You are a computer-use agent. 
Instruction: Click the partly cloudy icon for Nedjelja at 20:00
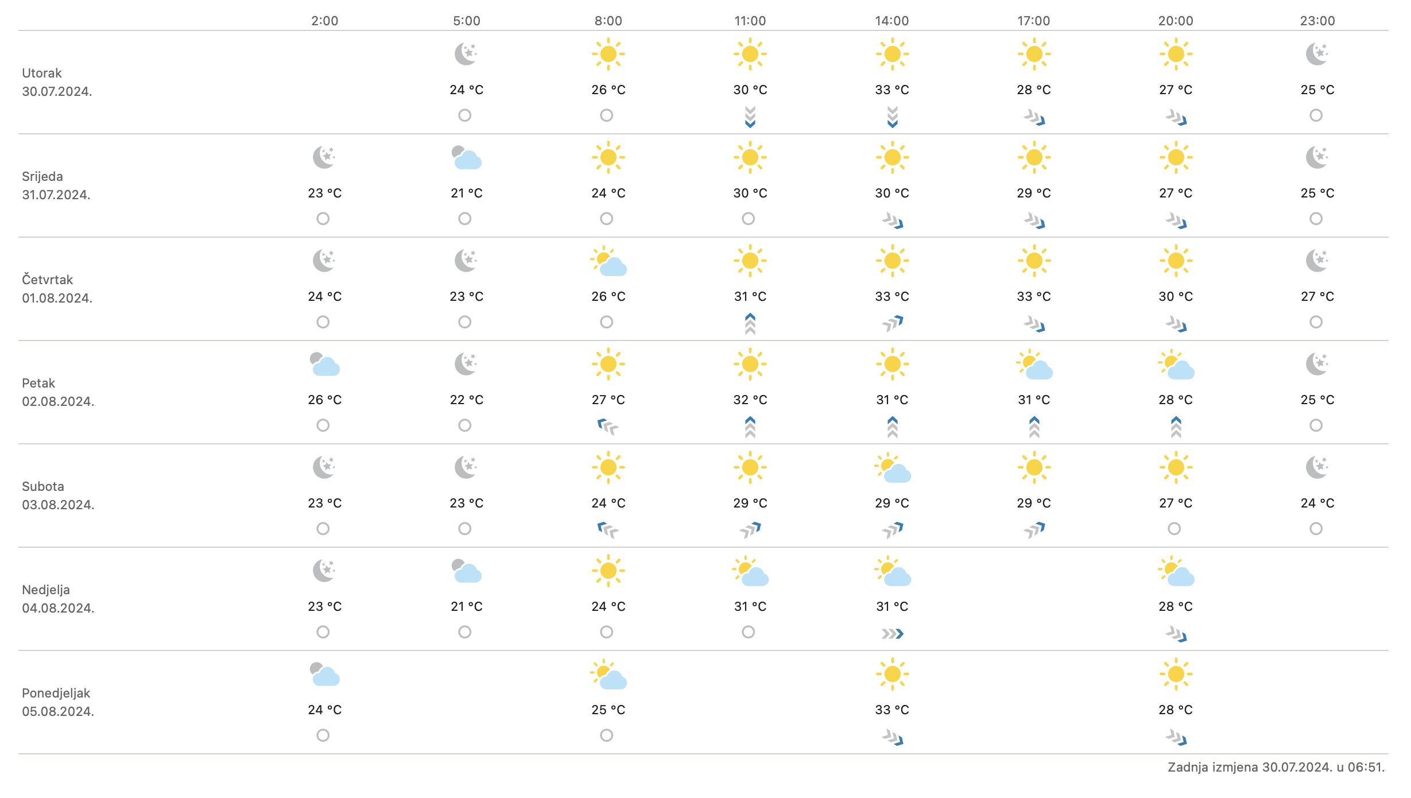click(1176, 571)
